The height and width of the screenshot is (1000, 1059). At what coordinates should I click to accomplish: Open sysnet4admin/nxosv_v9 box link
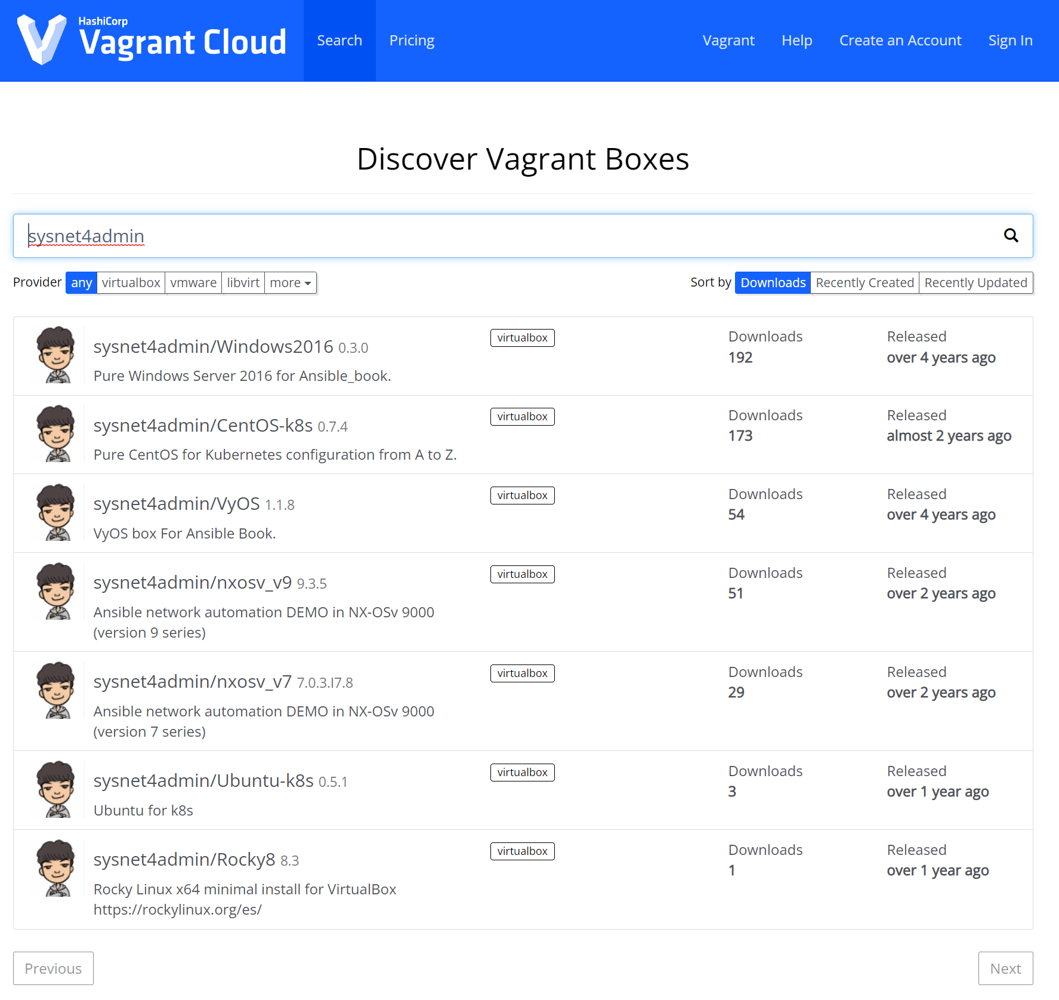point(193,583)
